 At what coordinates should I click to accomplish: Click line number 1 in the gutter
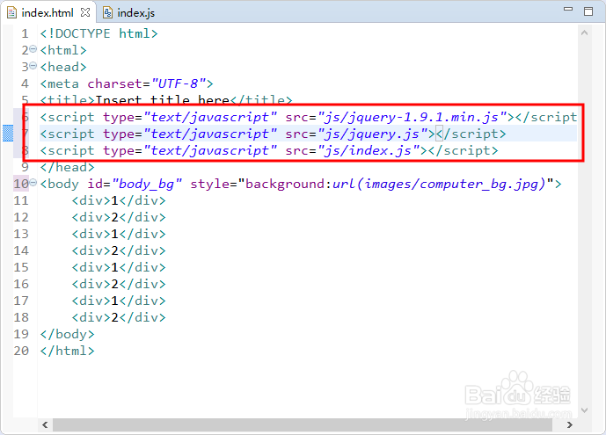click(x=25, y=33)
